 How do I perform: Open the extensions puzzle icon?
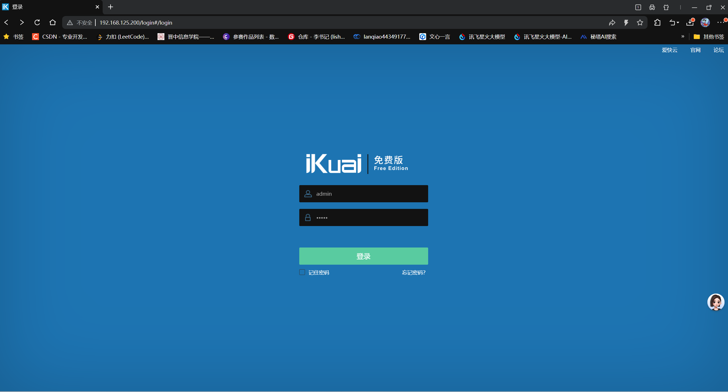pos(658,22)
